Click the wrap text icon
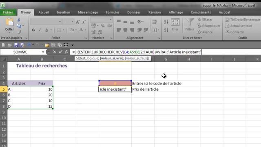The height and width of the screenshot is (147, 261). (x=155, y=22)
